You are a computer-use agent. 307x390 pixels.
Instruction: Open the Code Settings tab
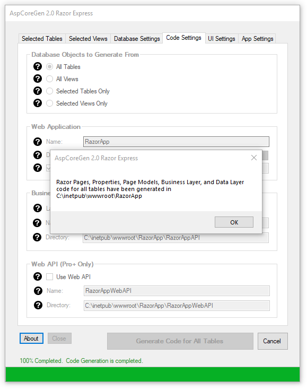pos(183,38)
